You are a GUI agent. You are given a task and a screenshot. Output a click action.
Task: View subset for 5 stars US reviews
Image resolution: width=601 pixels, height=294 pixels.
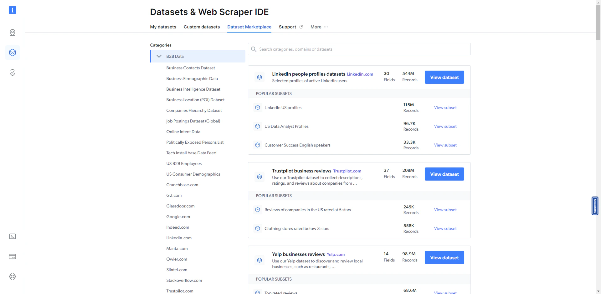coord(445,210)
